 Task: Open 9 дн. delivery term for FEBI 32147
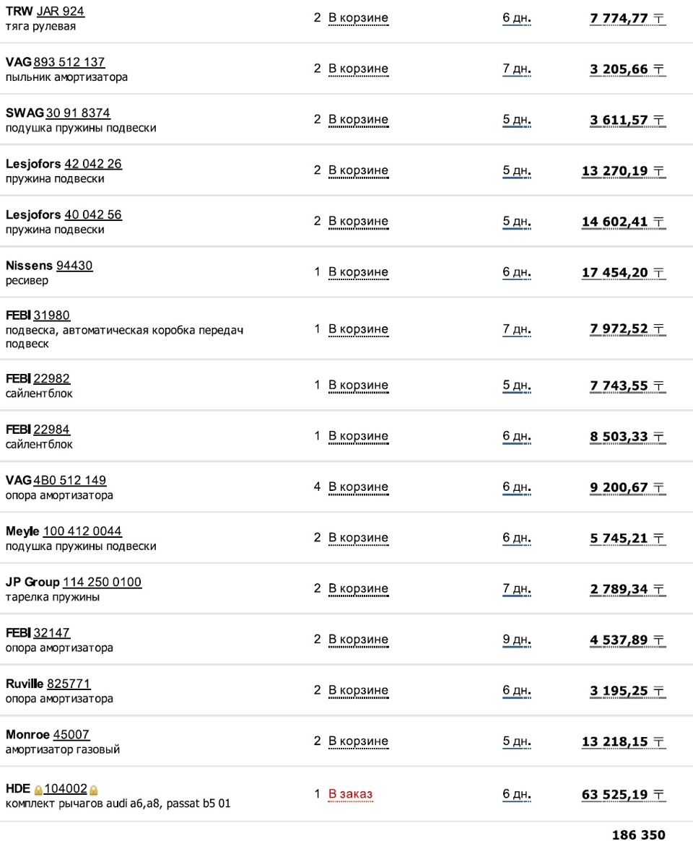[x=517, y=640]
